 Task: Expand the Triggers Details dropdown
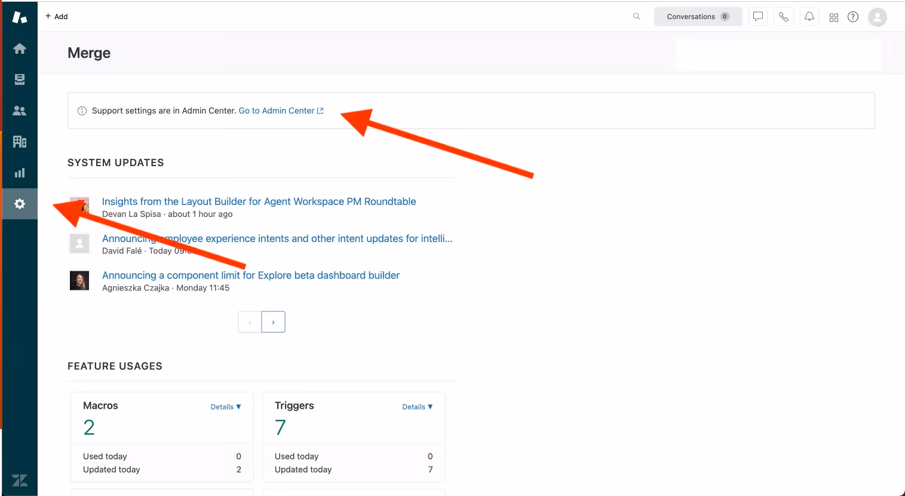point(418,407)
